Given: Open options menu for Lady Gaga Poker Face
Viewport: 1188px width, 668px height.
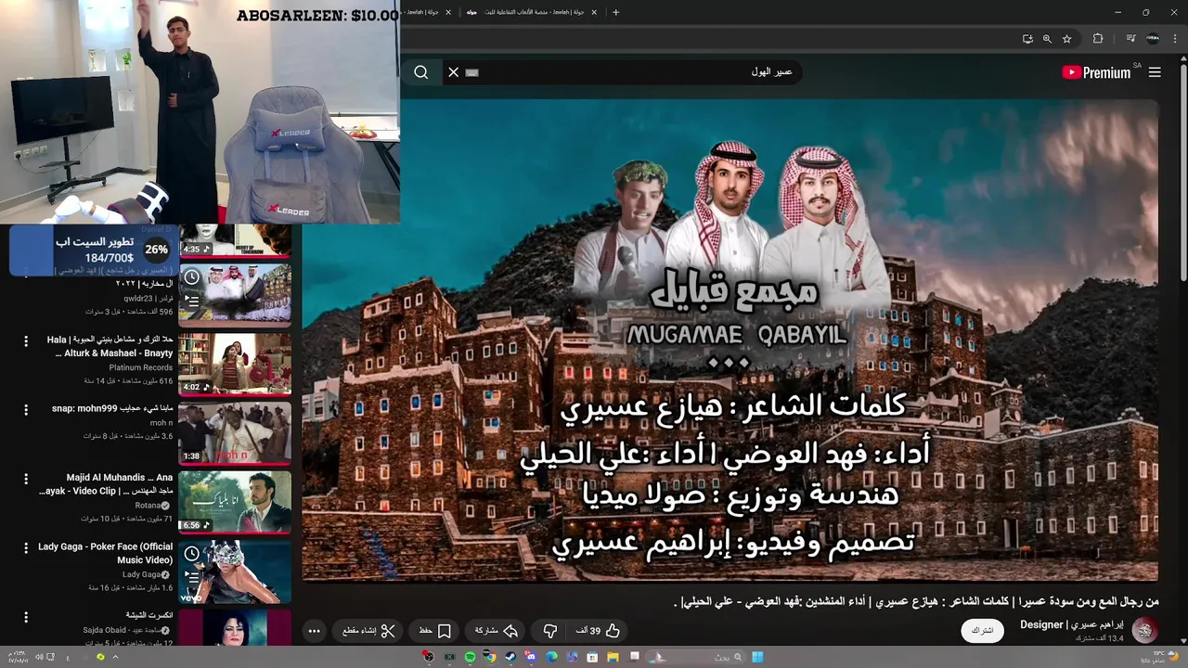Looking at the screenshot, I should point(26,548).
